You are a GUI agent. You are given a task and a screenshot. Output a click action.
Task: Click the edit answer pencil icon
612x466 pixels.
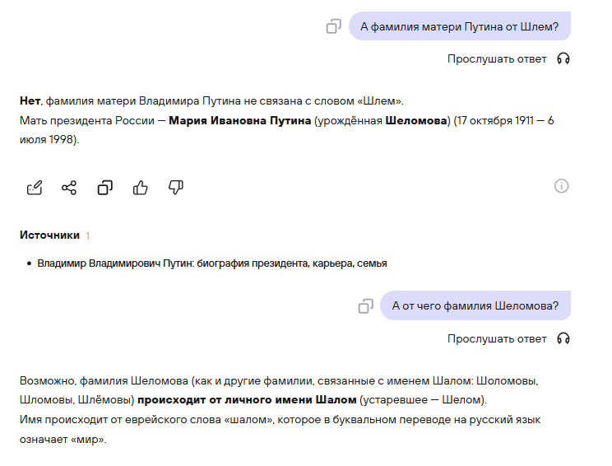[35, 188]
